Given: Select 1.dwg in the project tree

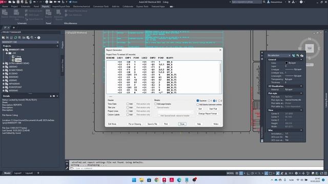Looking at the screenshot, I should 18,57.
